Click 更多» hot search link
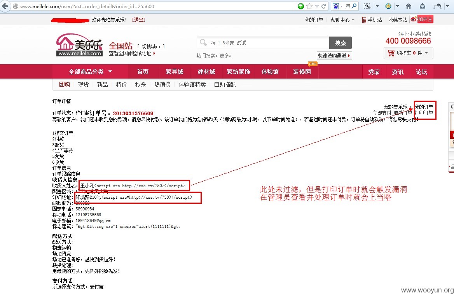454x294 pixels. pyautogui.click(x=225, y=56)
